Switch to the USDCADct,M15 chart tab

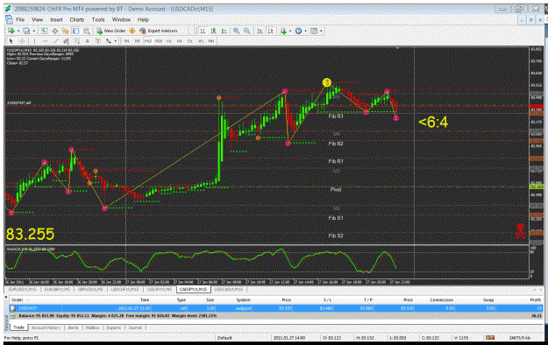pyautogui.click(x=228, y=290)
